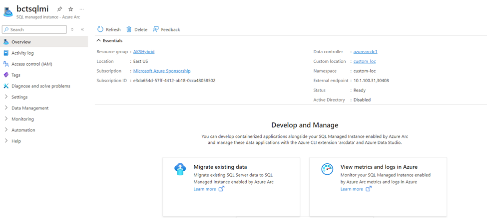
Task: Click the search magnifier icon
Action: pos(6,29)
